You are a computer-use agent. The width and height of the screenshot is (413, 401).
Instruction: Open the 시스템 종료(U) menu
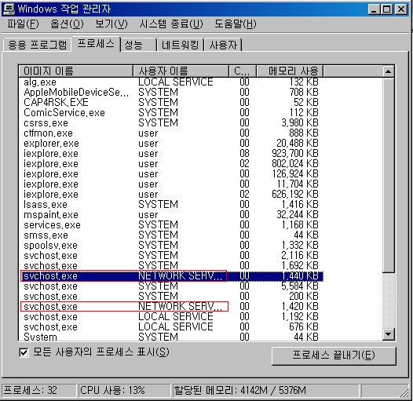(171, 24)
